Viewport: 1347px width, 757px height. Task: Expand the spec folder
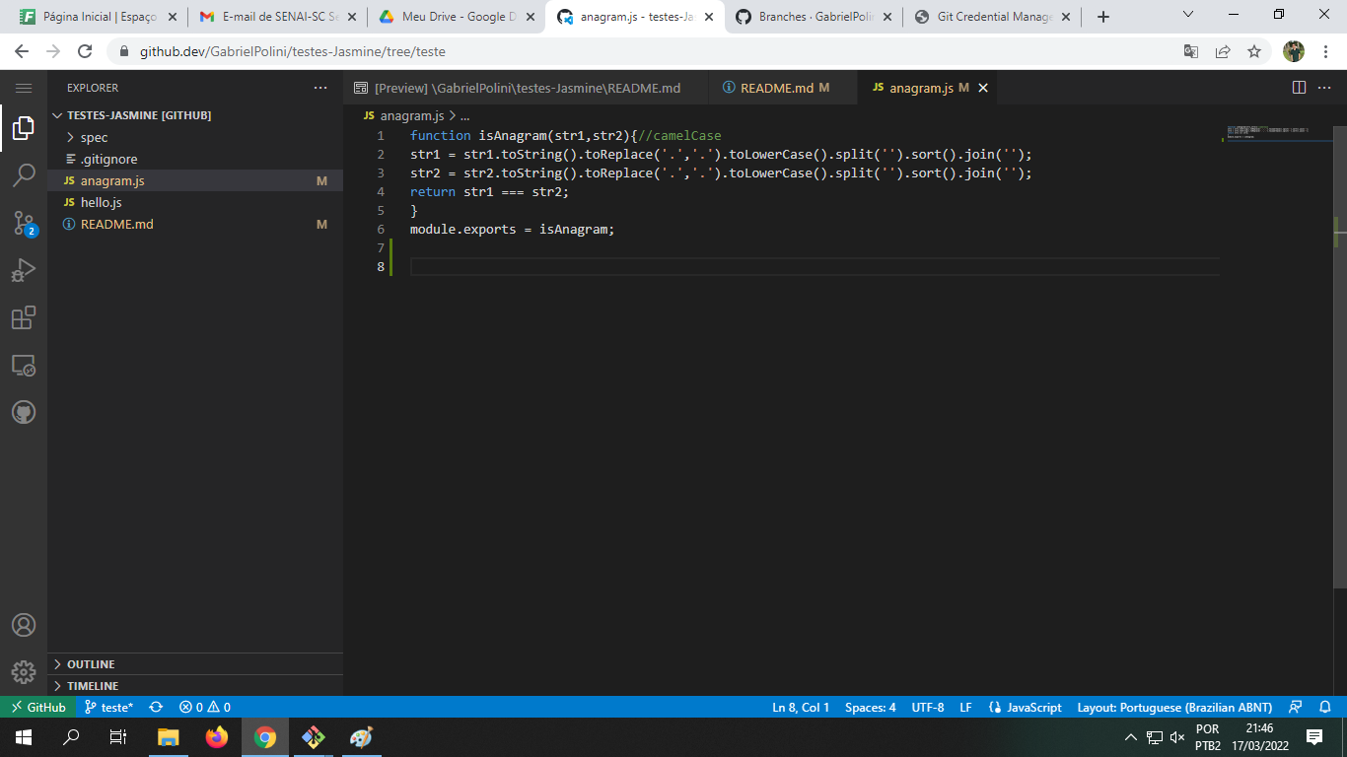195,137
